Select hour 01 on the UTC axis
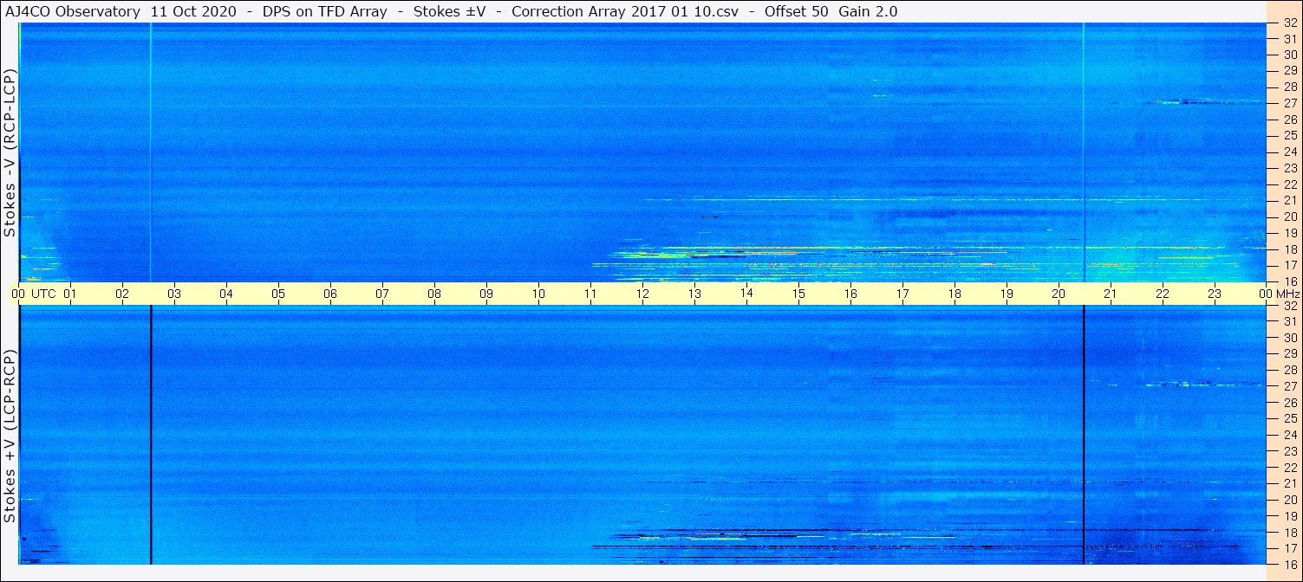 70,294
